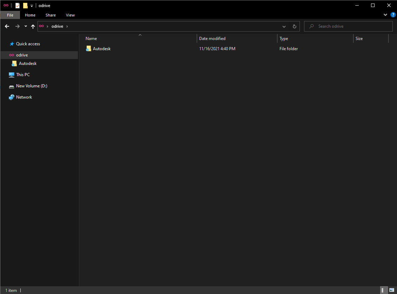Click the New folder quick access icon
Screen dimensions: 397x294
pyautogui.click(x=25, y=6)
